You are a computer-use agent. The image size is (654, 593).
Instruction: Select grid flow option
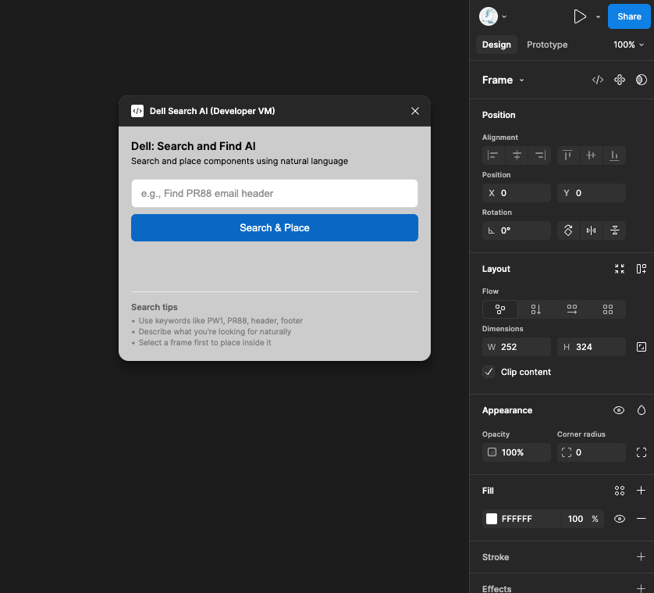pos(608,309)
